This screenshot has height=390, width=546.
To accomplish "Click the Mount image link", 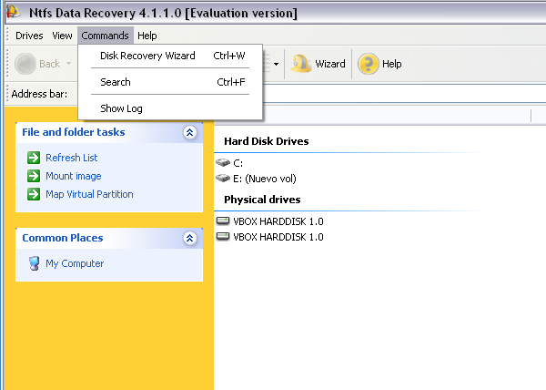I will (x=74, y=176).
